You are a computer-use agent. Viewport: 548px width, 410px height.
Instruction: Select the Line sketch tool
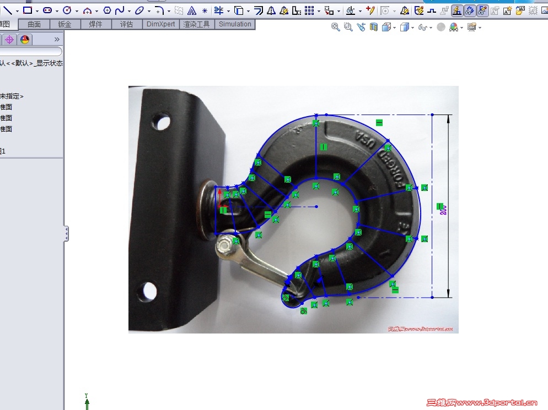coord(7,10)
